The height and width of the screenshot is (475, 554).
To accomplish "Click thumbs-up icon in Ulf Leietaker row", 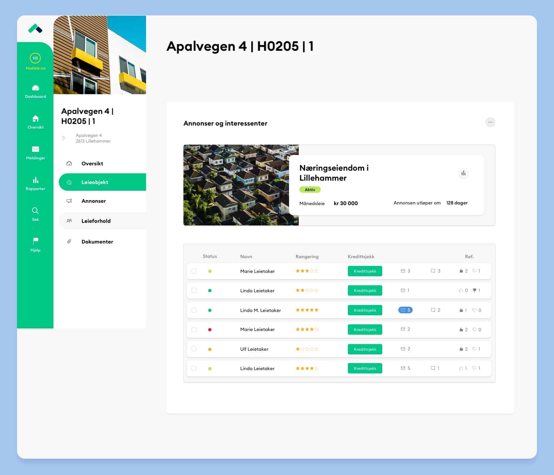I will pyautogui.click(x=461, y=349).
